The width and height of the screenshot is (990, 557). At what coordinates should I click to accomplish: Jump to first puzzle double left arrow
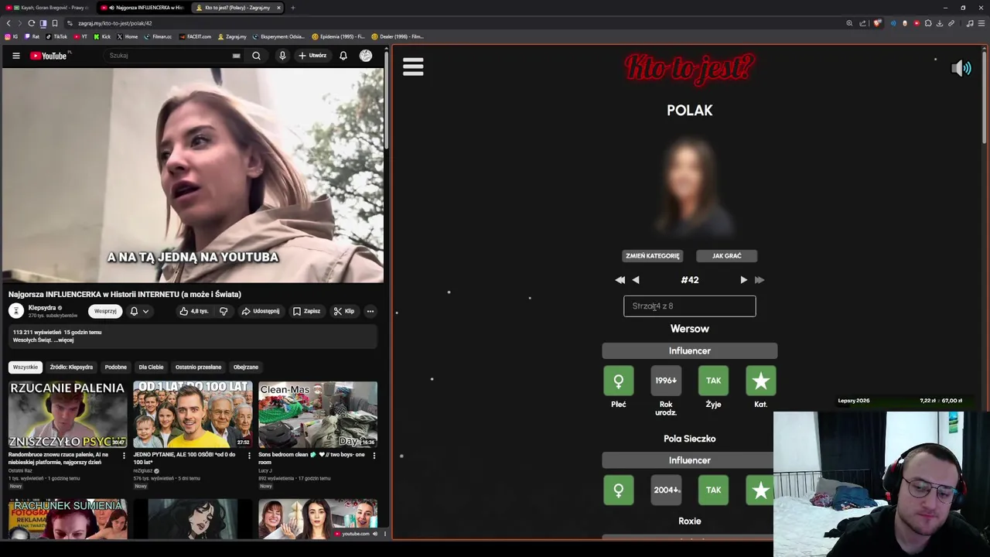click(x=620, y=280)
